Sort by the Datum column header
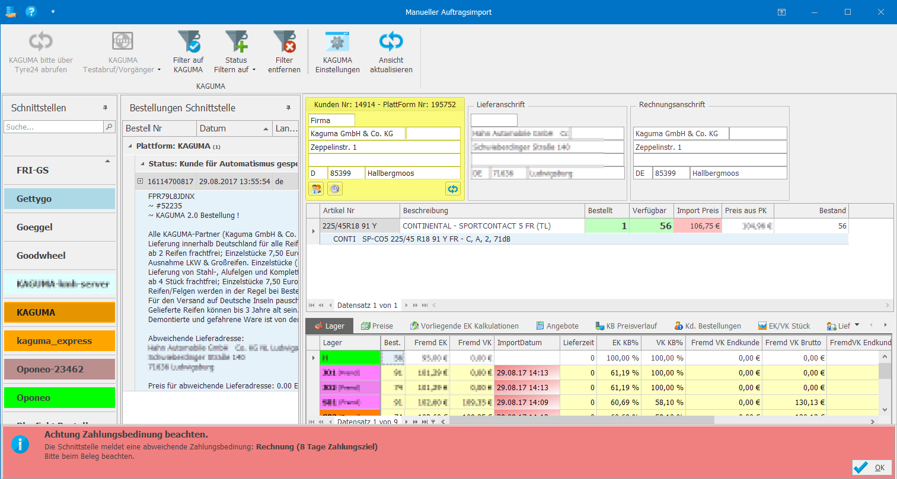Screen dimensions: 897x479 (235, 128)
